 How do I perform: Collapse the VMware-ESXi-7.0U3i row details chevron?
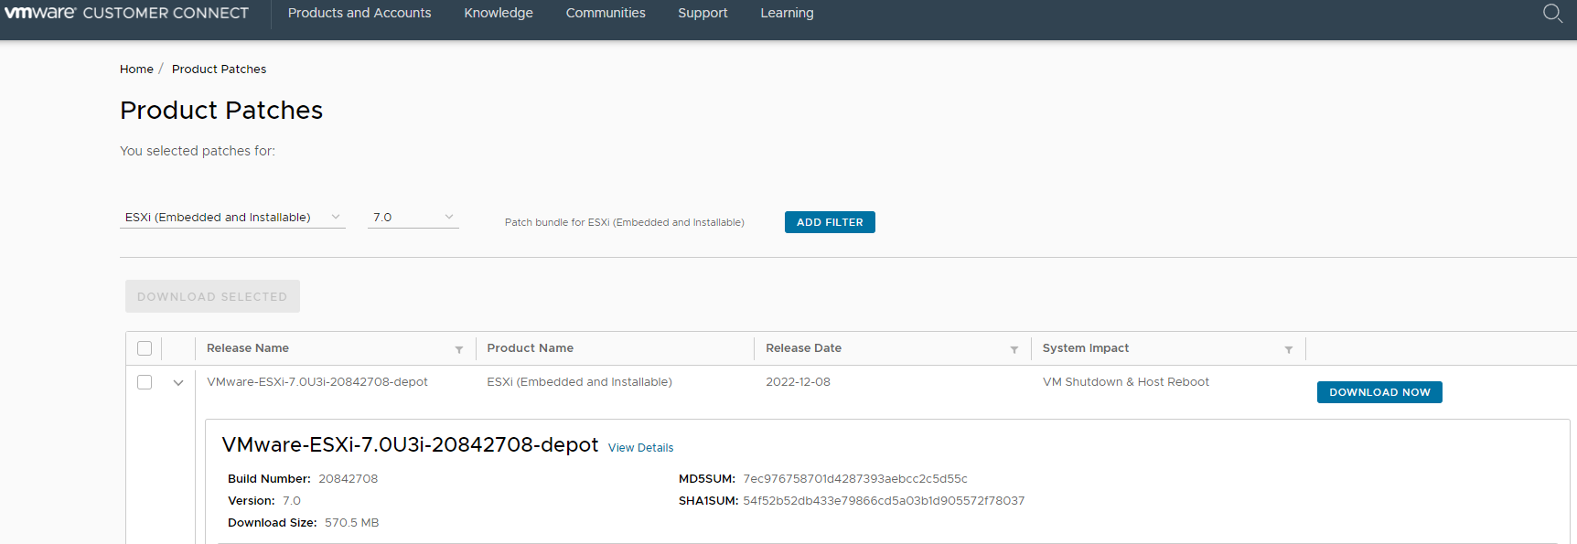[x=178, y=383]
